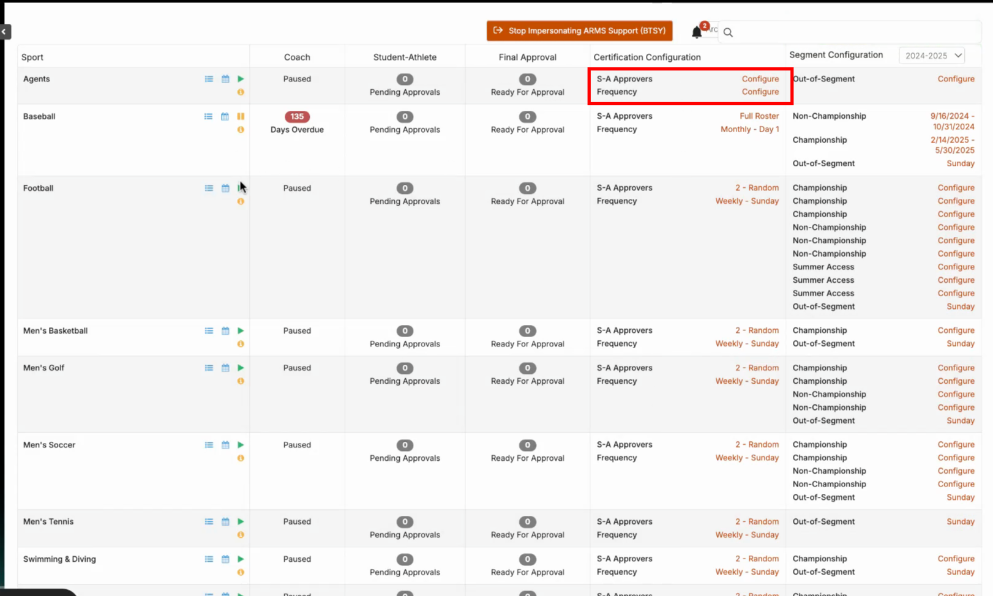
Task: Open the list icon for Men's Tennis
Action: click(x=209, y=522)
